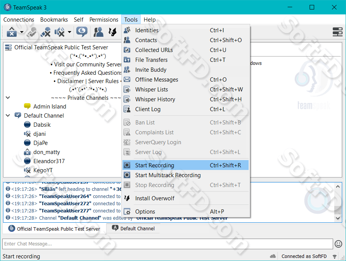Select user Dabsik in the channel
The height and width of the screenshot is (261, 346).
[42, 125]
